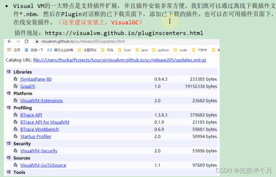Click the Profiling category folder icon

pos(9,108)
